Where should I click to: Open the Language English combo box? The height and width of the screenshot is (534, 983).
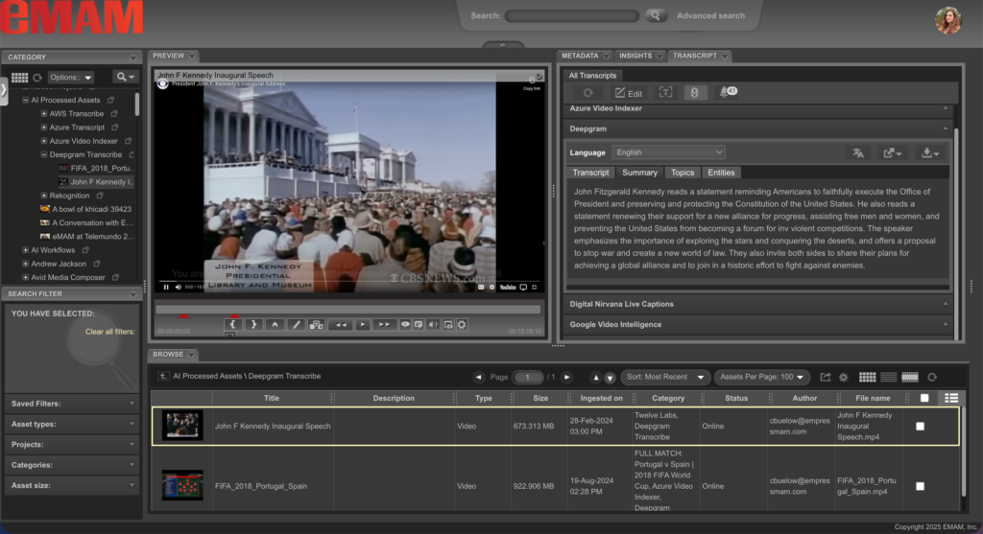tap(669, 152)
